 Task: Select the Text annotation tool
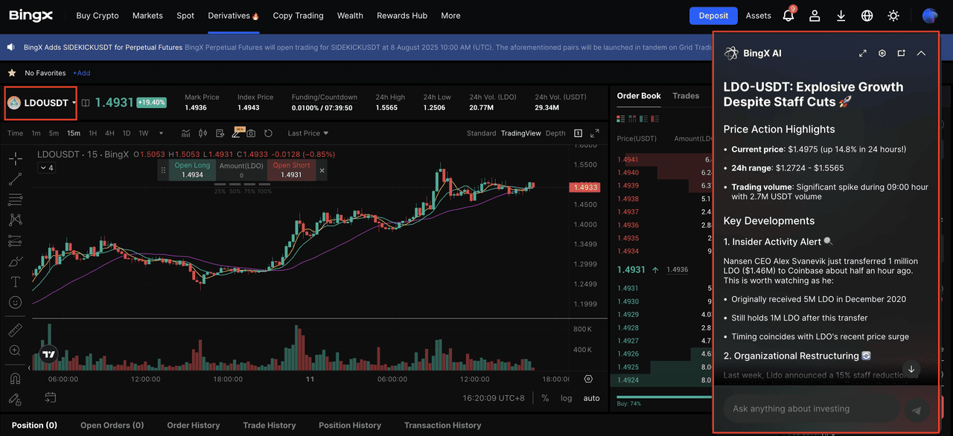[x=15, y=282]
